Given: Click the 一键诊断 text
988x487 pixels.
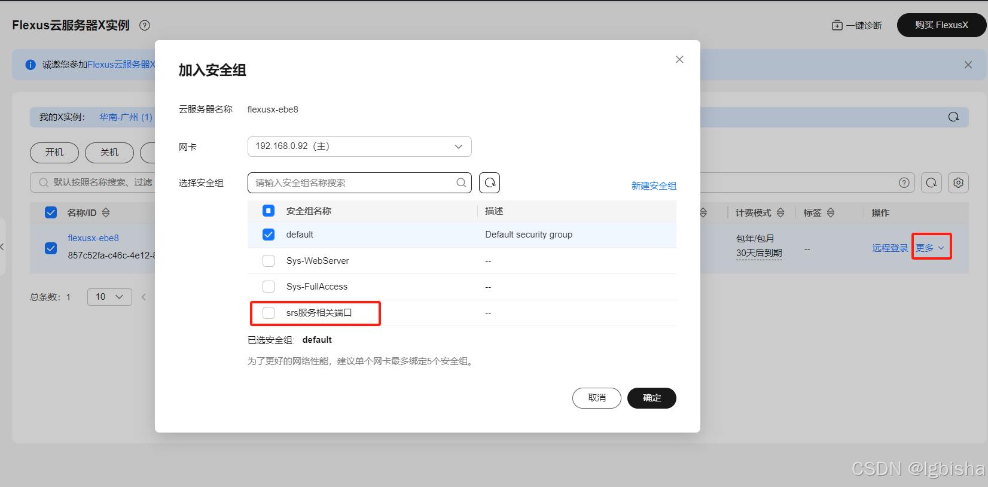Looking at the screenshot, I should pyautogui.click(x=864, y=25).
